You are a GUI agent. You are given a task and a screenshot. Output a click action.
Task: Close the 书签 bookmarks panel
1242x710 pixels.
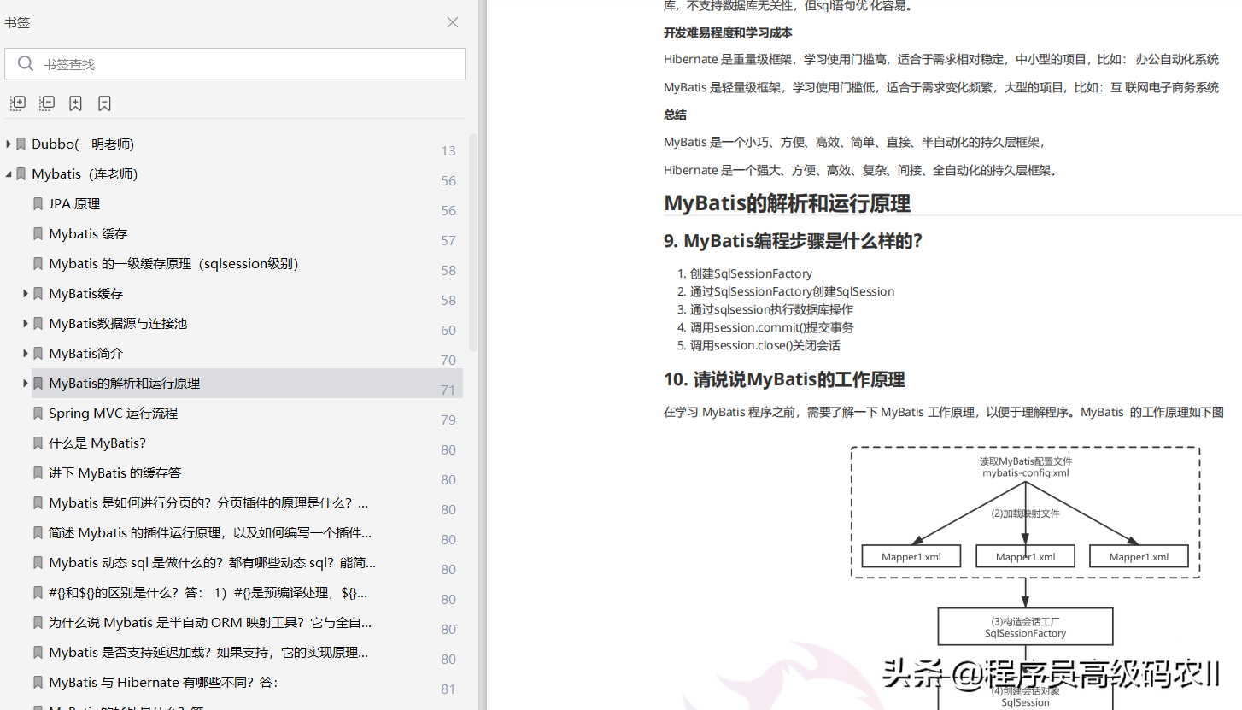453,22
